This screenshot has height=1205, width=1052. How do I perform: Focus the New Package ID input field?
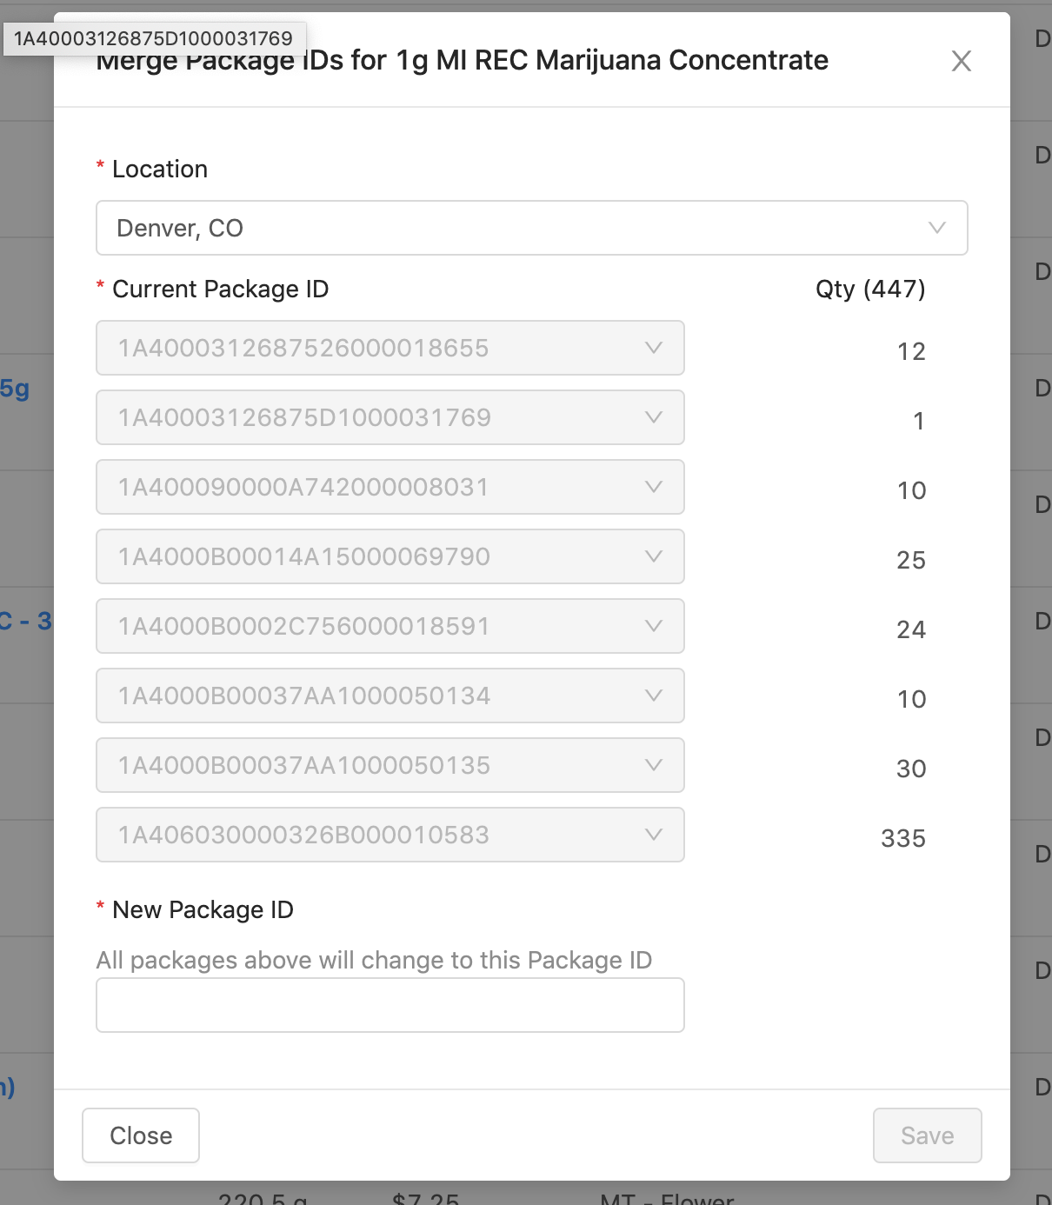(x=390, y=1005)
